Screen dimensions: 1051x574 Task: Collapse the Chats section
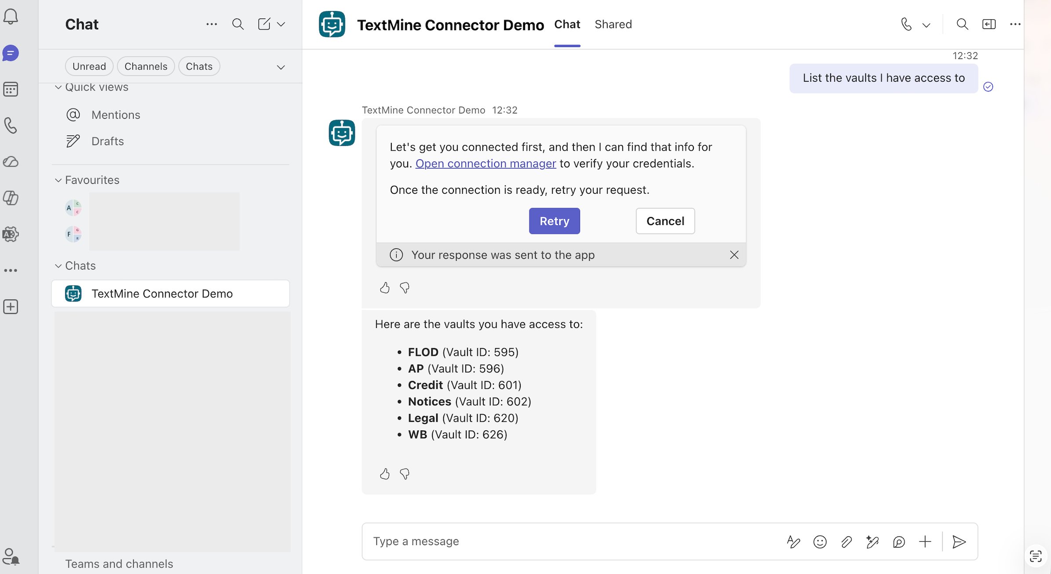[x=58, y=266]
